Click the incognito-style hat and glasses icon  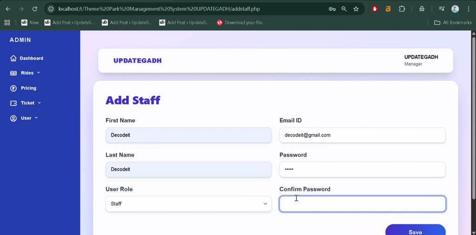(422, 9)
